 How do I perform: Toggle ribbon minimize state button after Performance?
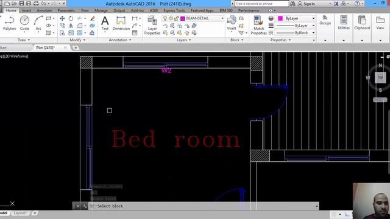[271, 10]
